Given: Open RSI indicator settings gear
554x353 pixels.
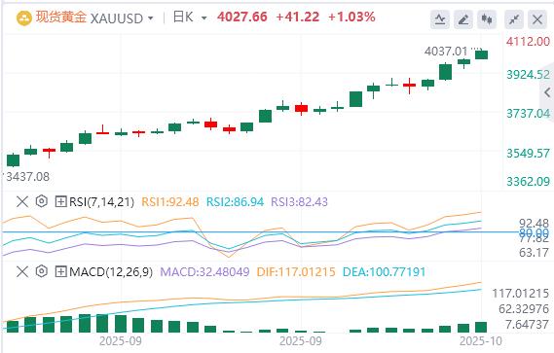Looking at the screenshot, I should click(42, 201).
